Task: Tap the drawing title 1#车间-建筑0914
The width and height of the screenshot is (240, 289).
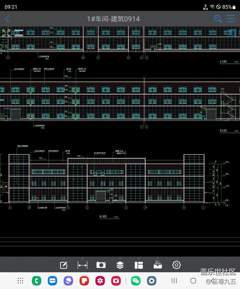Action: [113, 19]
